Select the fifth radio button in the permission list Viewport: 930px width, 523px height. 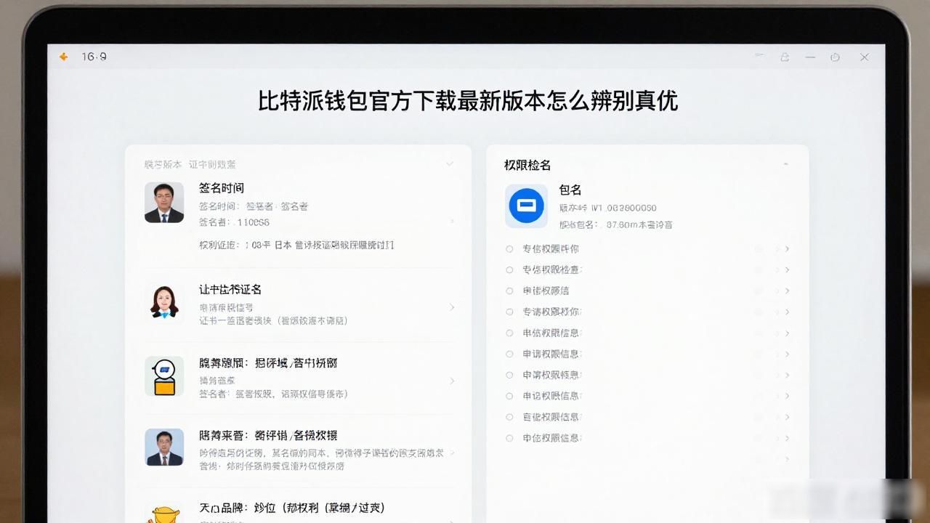(509, 333)
